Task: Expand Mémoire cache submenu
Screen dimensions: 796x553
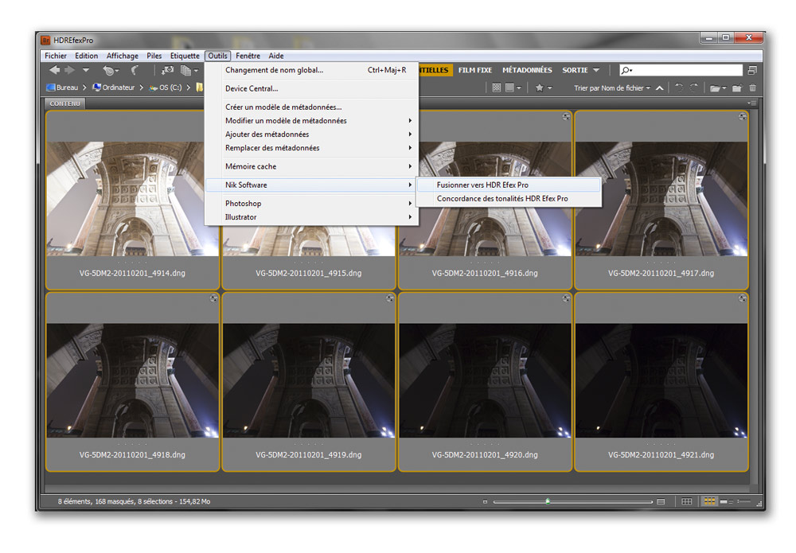Action: 312,166
